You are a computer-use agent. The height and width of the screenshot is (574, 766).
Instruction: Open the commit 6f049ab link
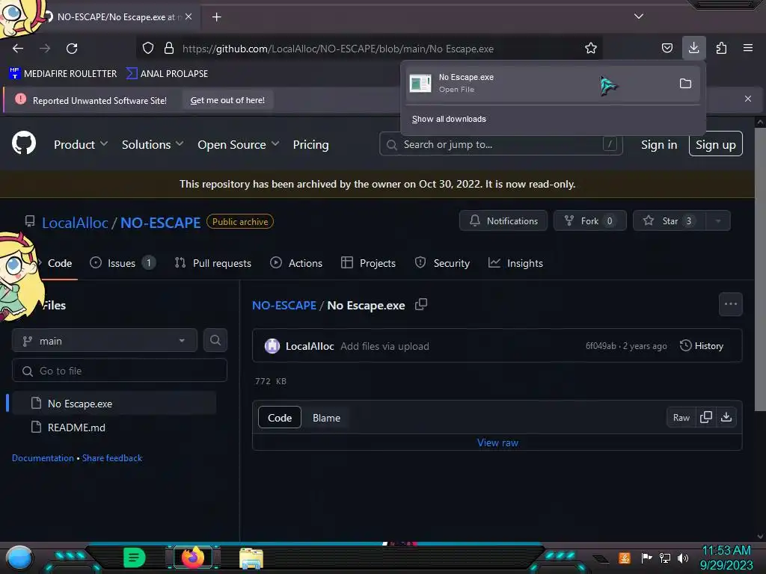(601, 346)
